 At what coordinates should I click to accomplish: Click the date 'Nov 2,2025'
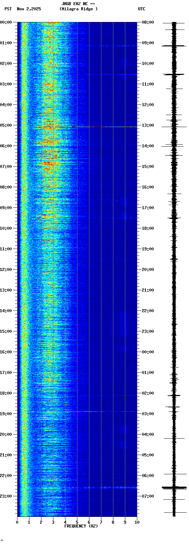click(x=29, y=9)
